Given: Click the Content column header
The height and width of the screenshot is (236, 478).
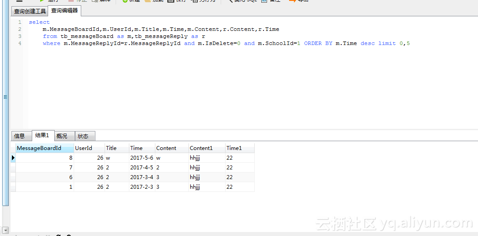Looking at the screenshot, I should point(172,148).
